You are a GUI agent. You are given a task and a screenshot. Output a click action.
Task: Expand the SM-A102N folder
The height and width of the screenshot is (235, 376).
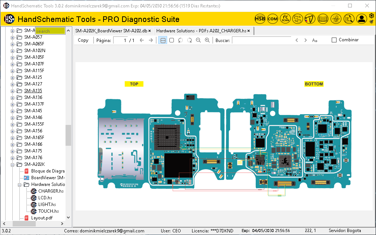click(x=12, y=51)
